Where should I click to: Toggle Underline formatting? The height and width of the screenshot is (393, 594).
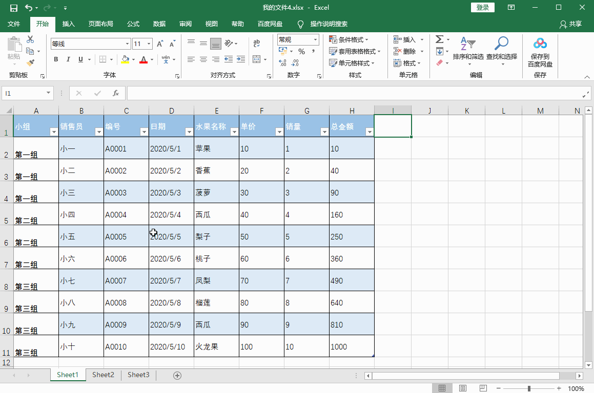click(x=80, y=59)
